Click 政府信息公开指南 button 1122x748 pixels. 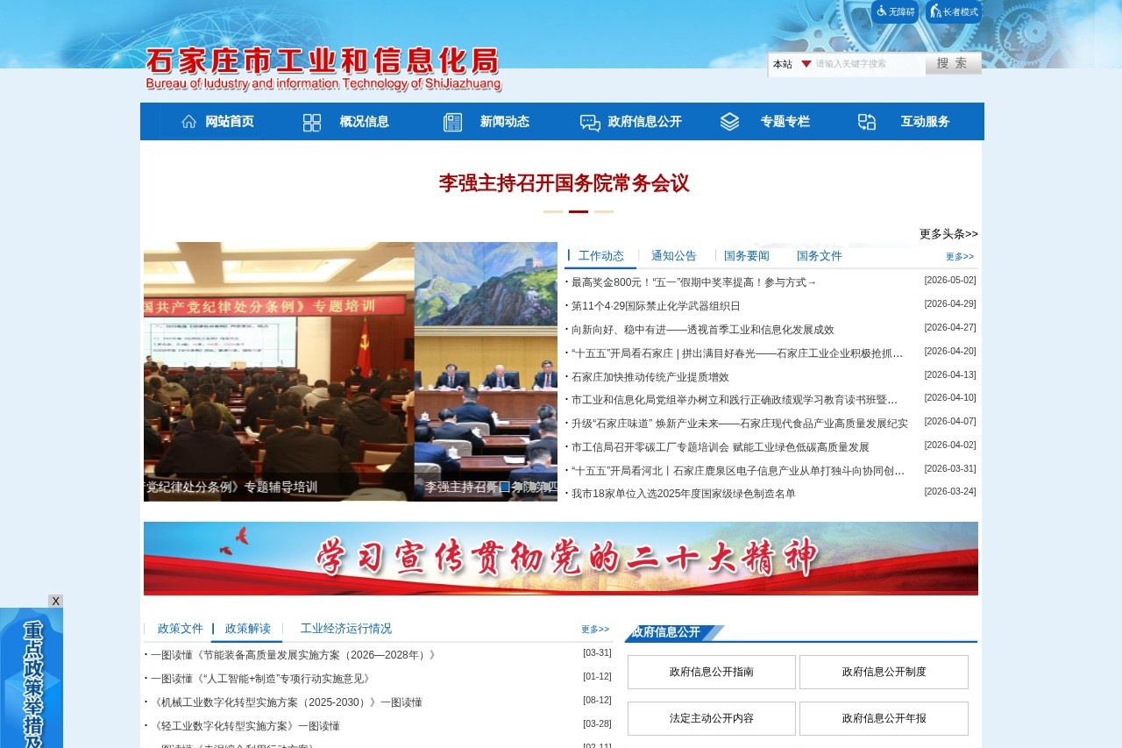coord(712,672)
